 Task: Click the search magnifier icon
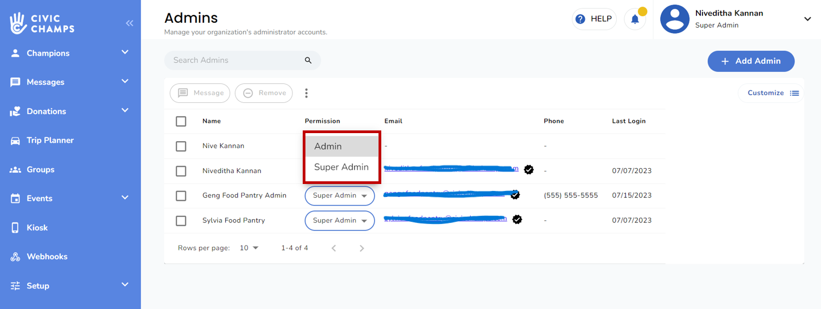click(308, 61)
